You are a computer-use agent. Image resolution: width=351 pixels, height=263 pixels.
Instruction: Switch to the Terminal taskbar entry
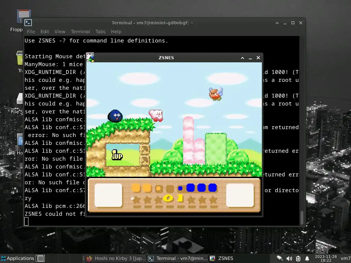click(x=178, y=258)
